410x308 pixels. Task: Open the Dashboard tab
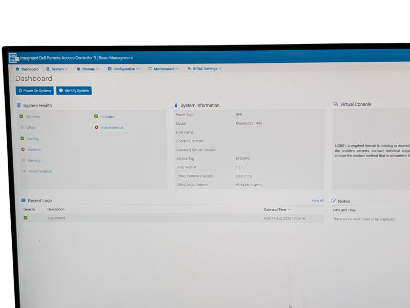pyautogui.click(x=27, y=69)
